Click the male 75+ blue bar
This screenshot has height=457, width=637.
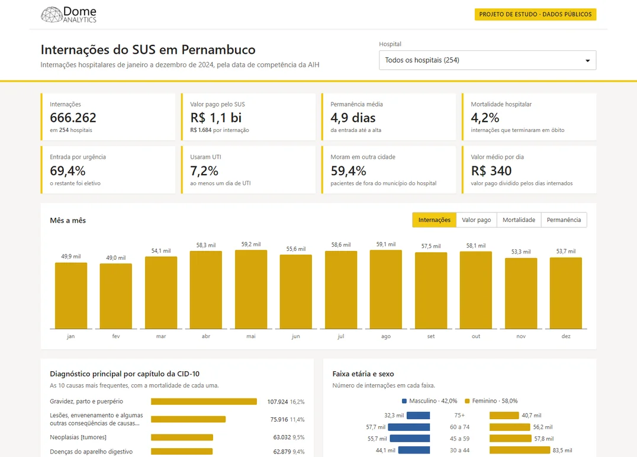pyautogui.click(x=418, y=416)
